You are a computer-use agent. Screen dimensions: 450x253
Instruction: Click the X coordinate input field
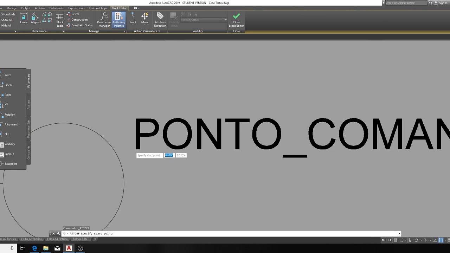[169, 155]
